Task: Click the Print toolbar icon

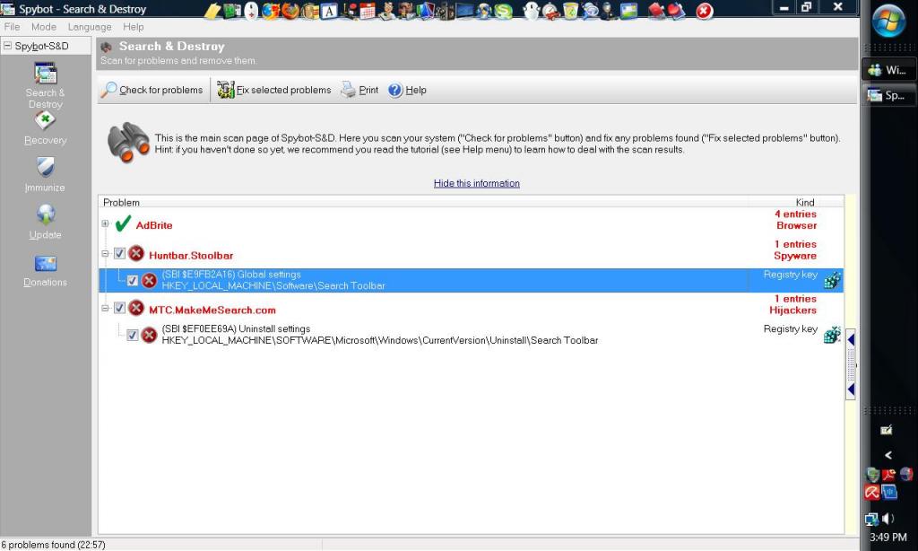Action: click(349, 90)
